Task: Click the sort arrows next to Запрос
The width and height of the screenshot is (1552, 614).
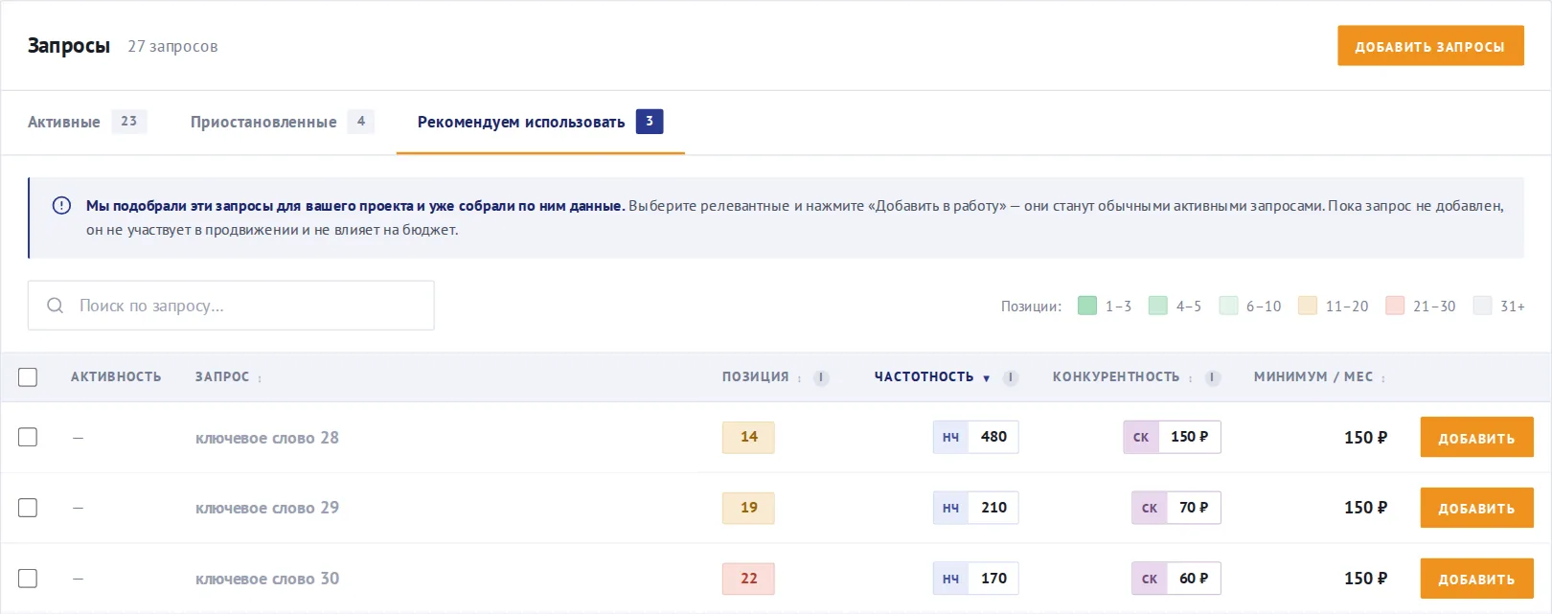Action: point(260,378)
